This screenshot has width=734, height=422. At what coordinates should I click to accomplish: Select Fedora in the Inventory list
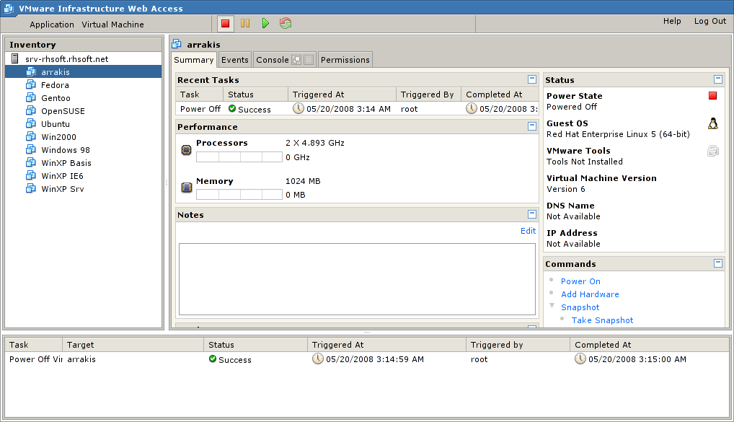[x=55, y=85]
